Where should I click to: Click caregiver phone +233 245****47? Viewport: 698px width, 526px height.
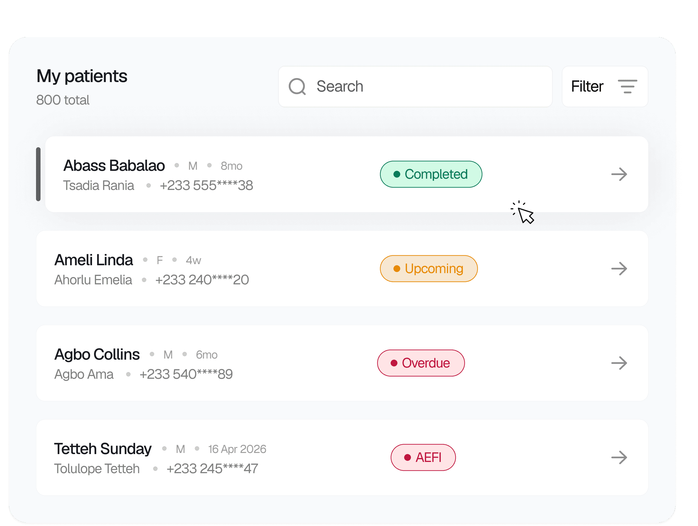pyautogui.click(x=212, y=468)
